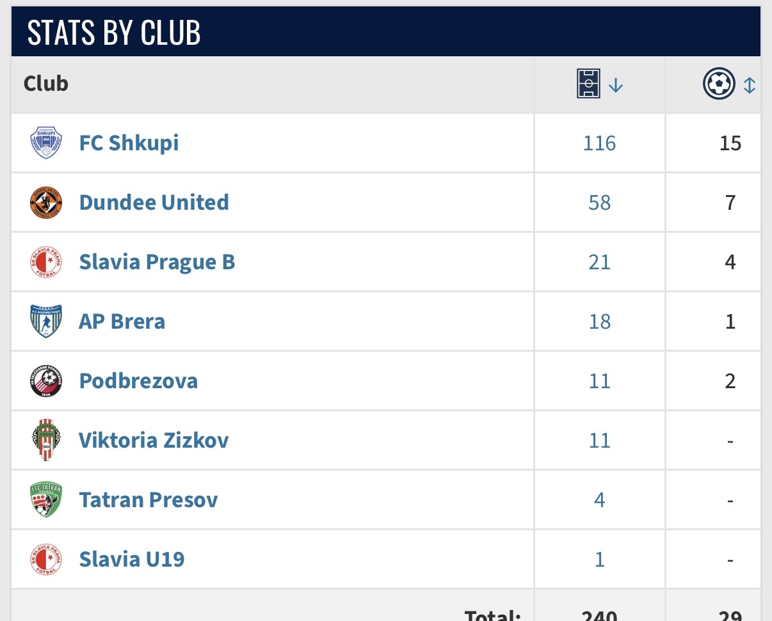Open 18 appearances for AP Brera
This screenshot has width=772, height=621.
point(599,322)
